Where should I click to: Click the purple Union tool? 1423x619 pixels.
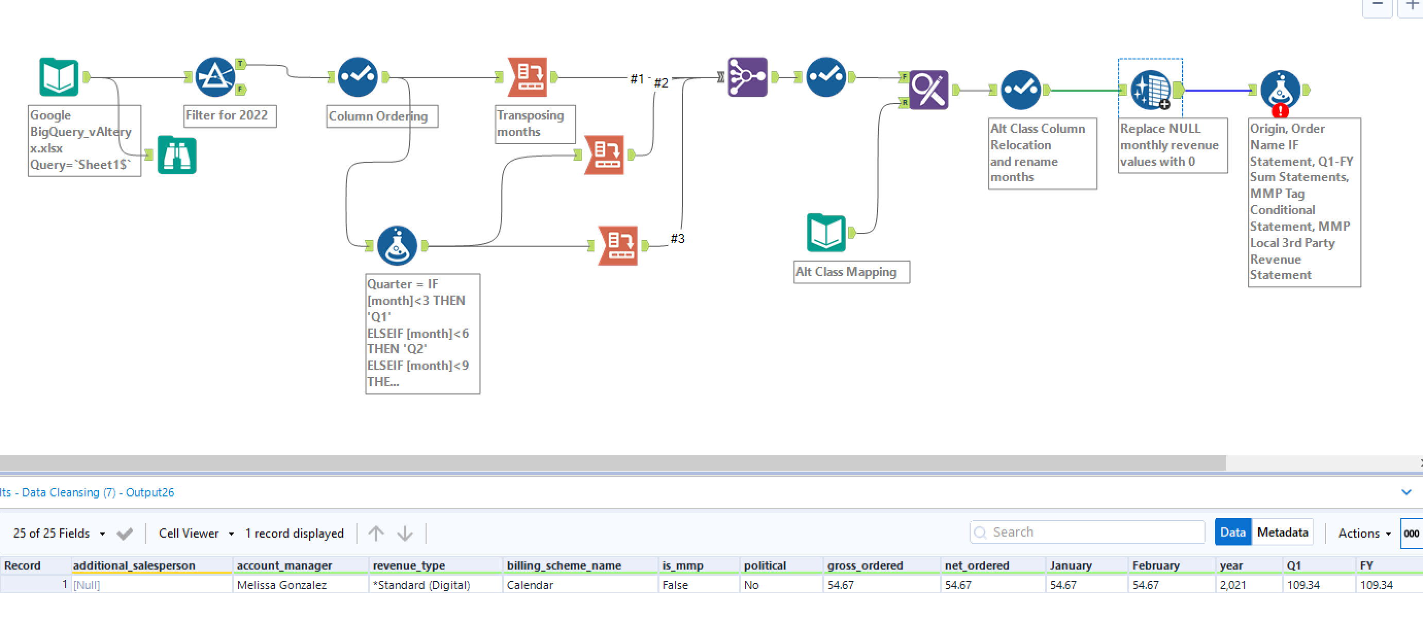(747, 77)
